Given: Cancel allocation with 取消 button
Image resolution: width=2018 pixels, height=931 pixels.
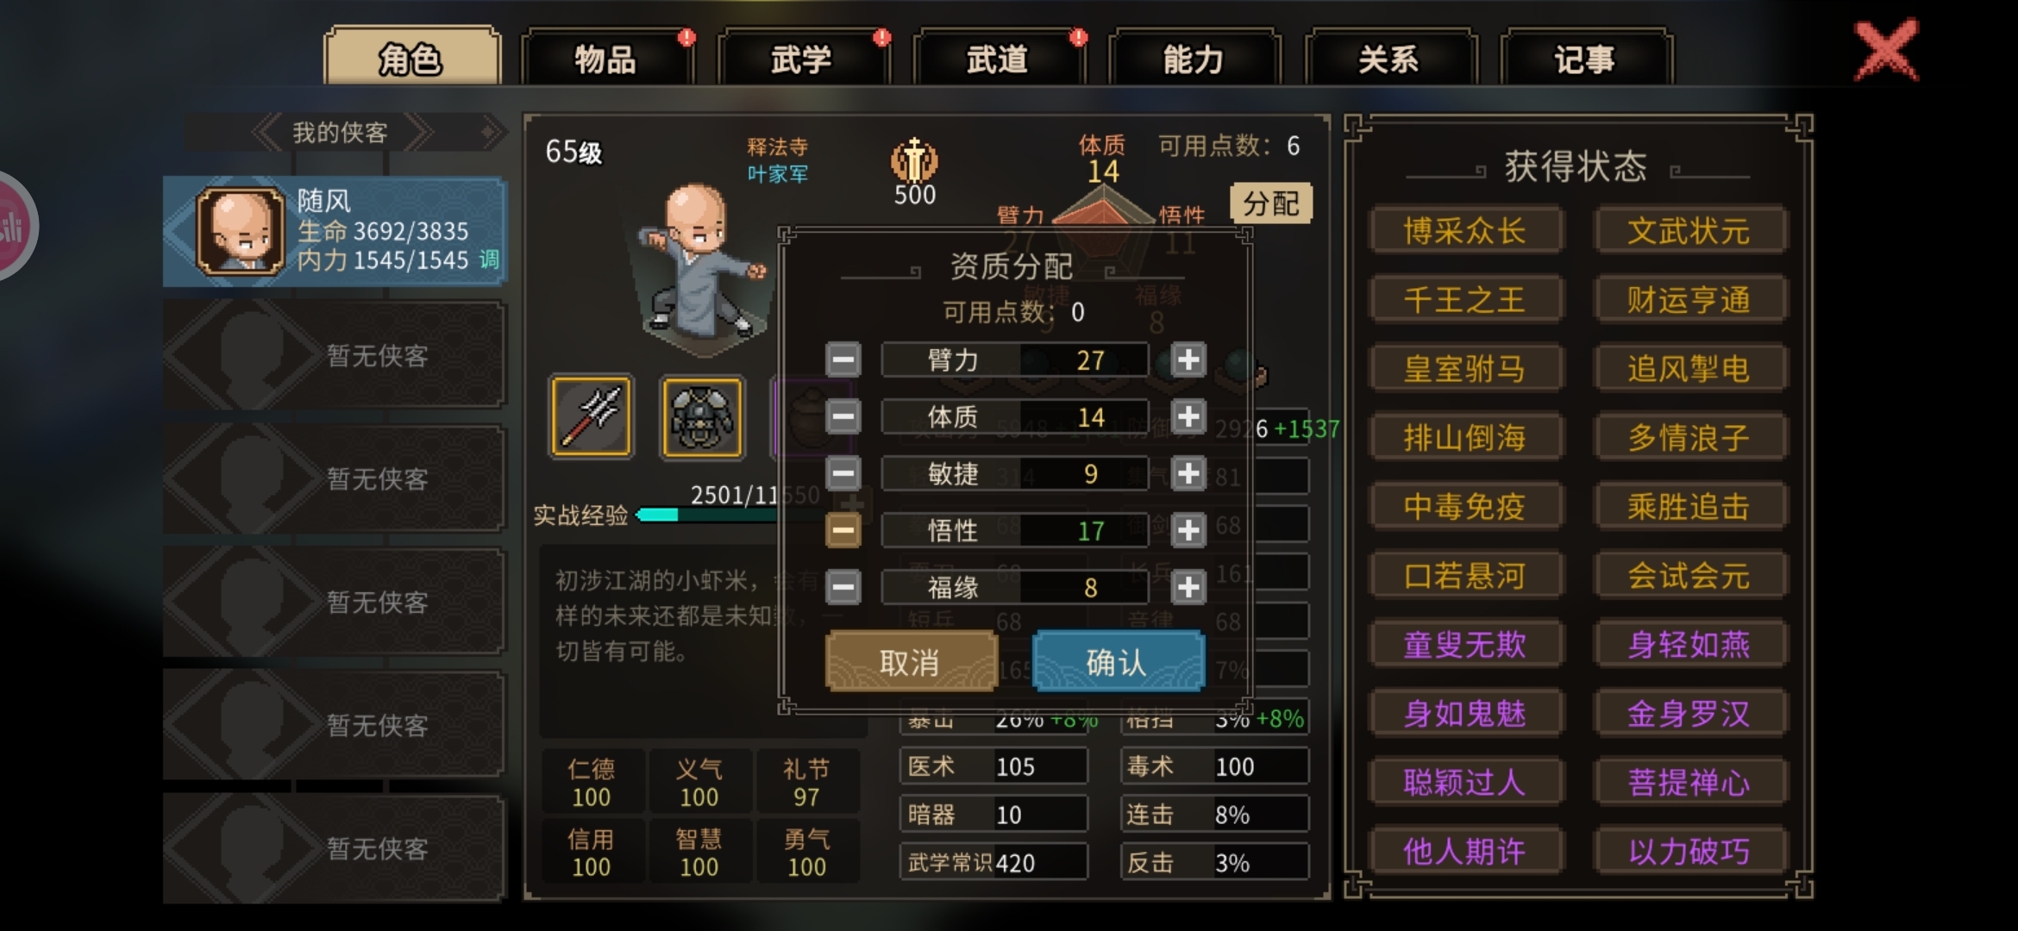Looking at the screenshot, I should (911, 662).
